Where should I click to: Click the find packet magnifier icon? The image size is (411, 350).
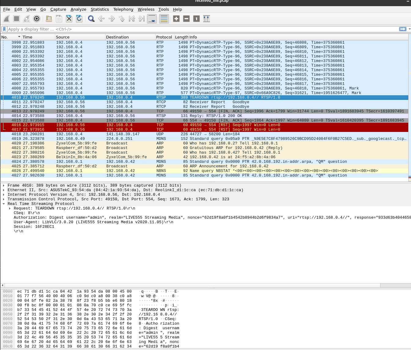[91, 19]
